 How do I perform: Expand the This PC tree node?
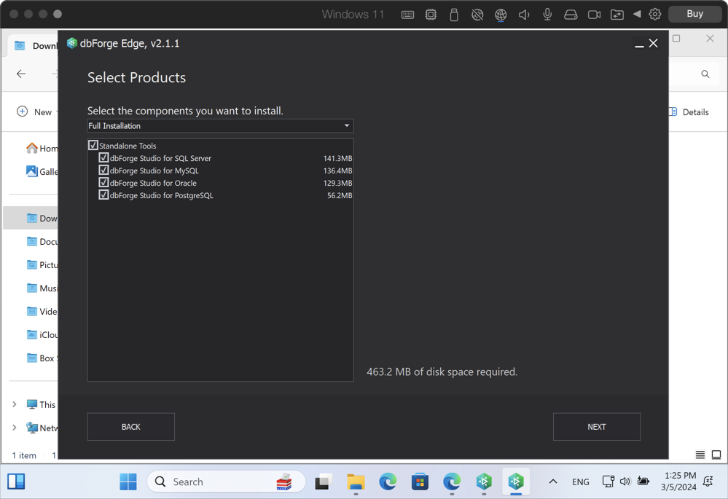(15, 404)
